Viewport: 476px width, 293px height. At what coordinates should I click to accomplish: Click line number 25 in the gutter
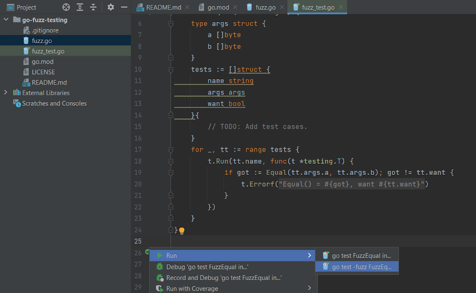[138, 241]
